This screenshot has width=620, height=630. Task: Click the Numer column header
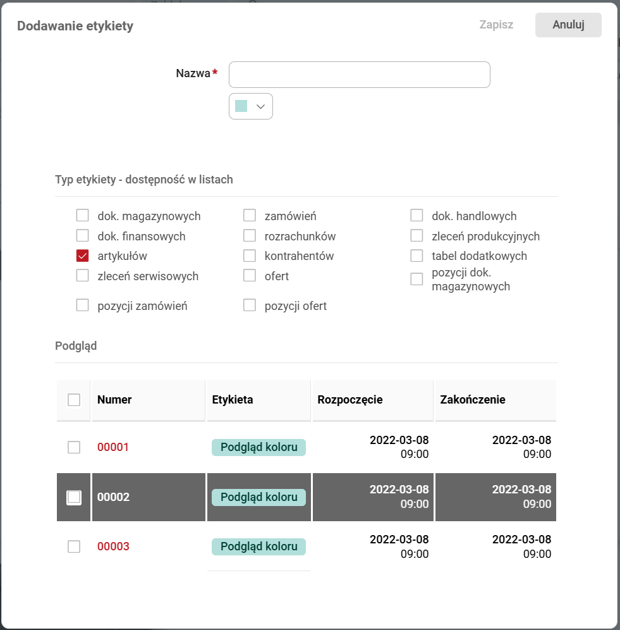coord(114,400)
